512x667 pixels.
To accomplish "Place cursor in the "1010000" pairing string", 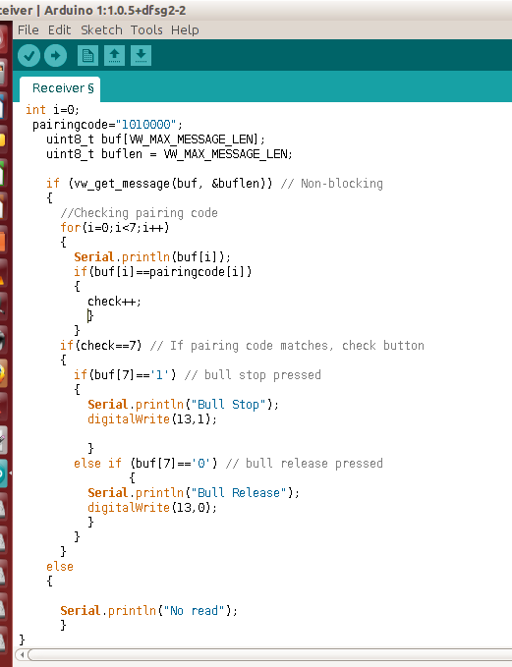I will pyautogui.click(x=146, y=124).
